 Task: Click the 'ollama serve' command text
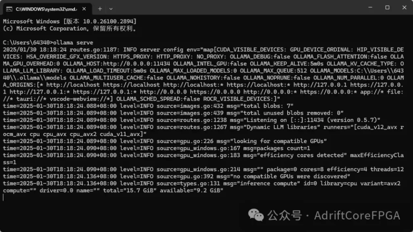tap(73, 42)
